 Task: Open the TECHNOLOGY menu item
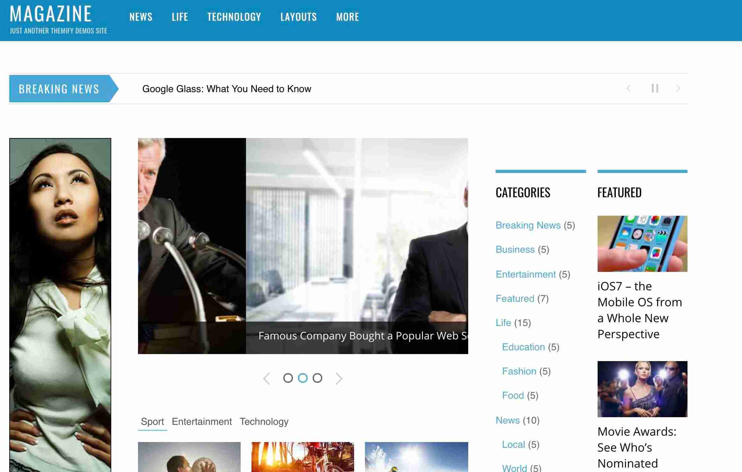pyautogui.click(x=234, y=17)
